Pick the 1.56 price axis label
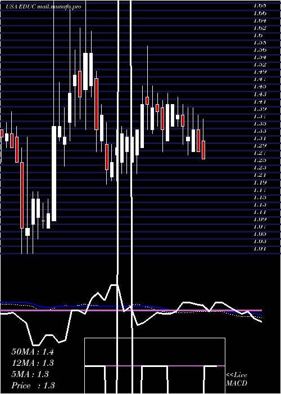Screen dimensions: 281x394 click(x=260, y=50)
